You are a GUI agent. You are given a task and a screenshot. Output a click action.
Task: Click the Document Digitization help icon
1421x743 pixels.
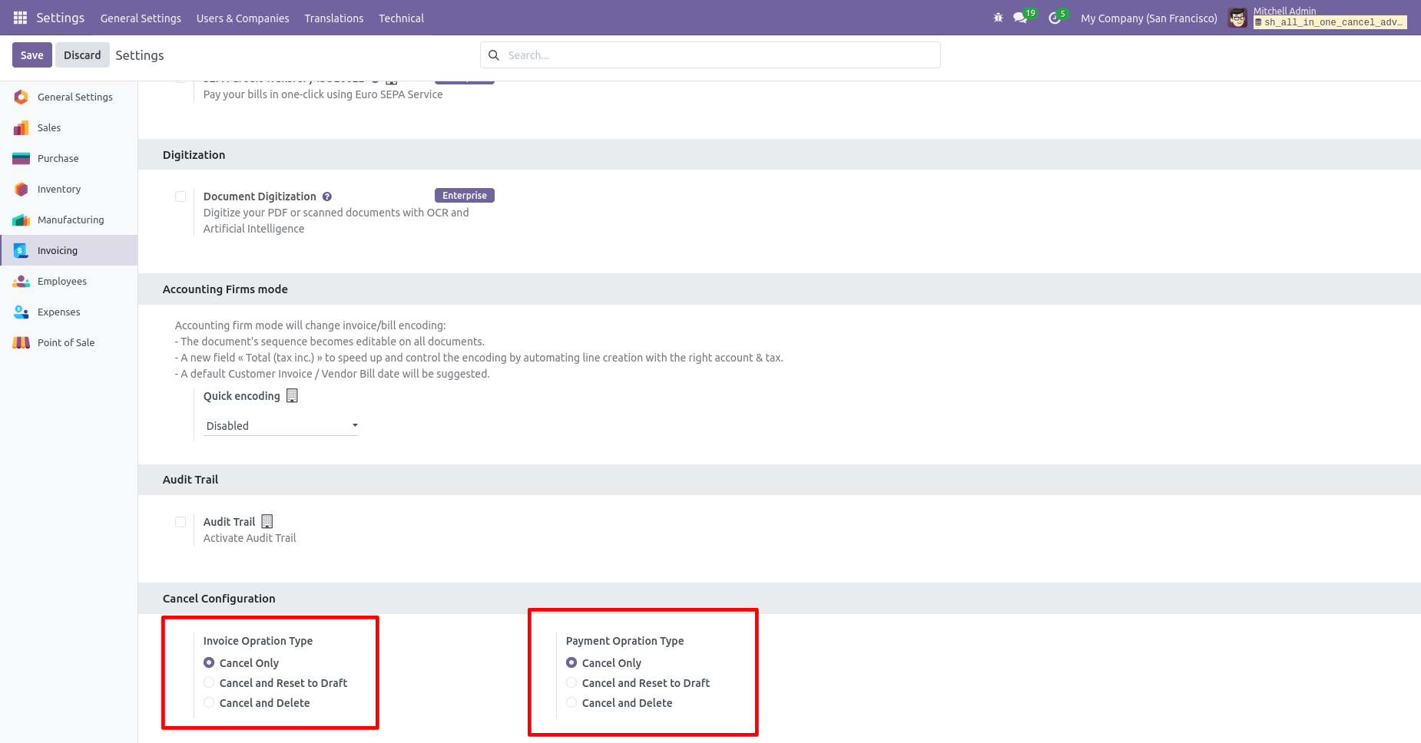(327, 196)
